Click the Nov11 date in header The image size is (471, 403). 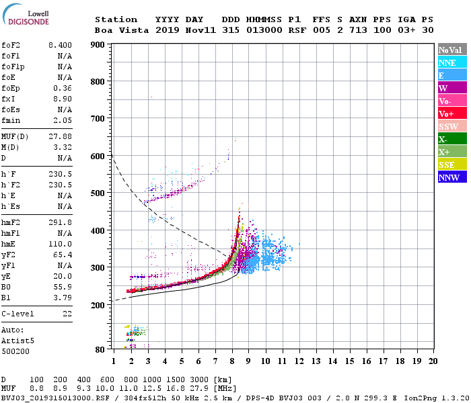(201, 30)
